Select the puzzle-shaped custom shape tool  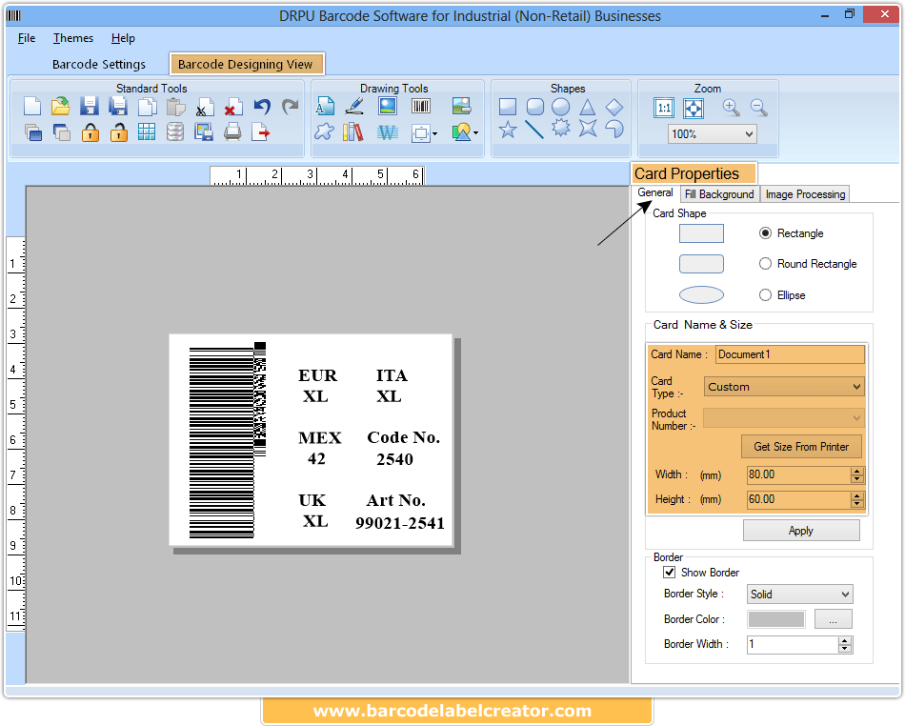324,132
